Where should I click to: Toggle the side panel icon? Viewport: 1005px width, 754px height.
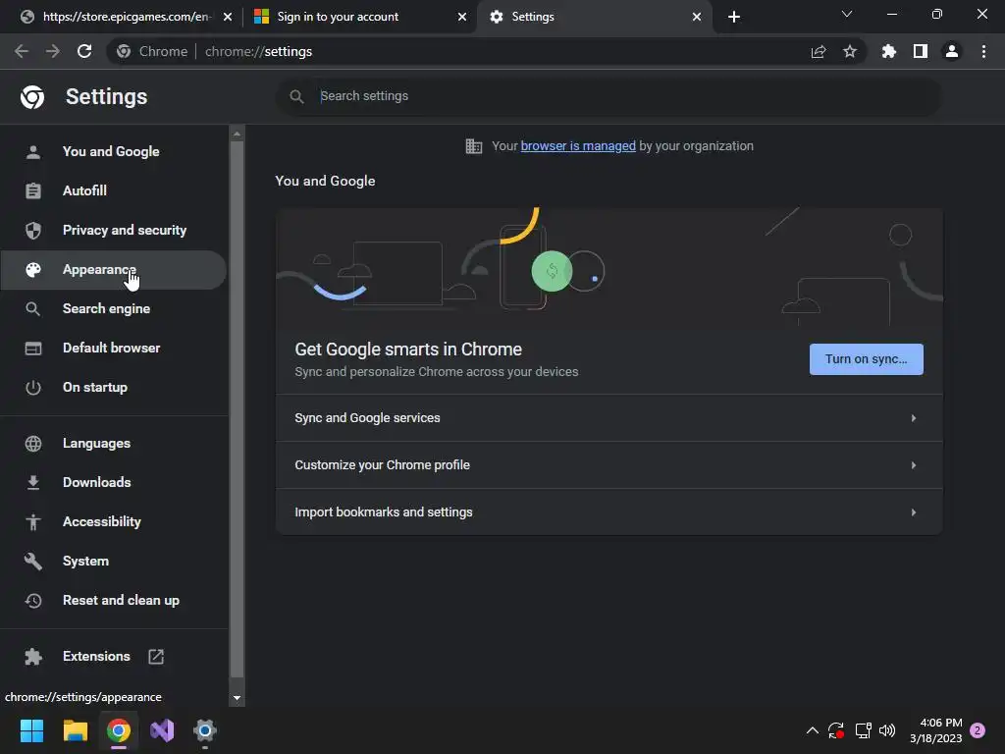click(921, 51)
